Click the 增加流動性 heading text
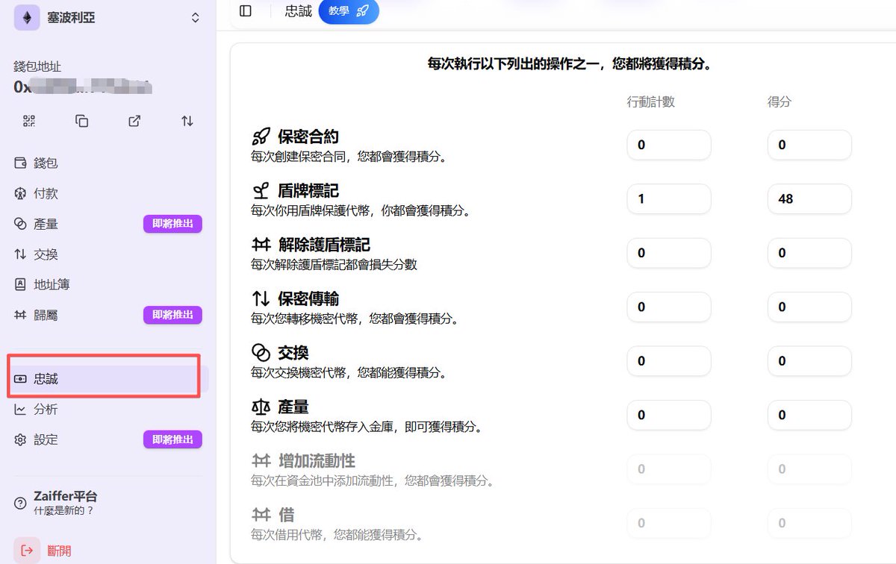This screenshot has height=564, width=896. pos(317,460)
